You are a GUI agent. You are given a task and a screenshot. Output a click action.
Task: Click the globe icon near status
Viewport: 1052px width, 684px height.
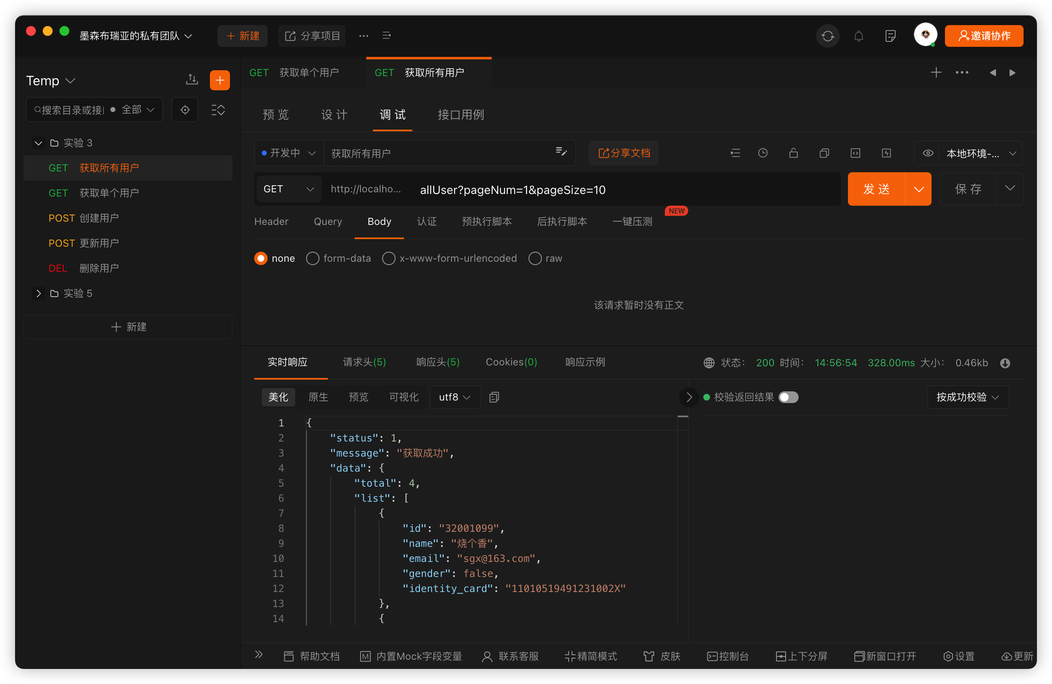[x=709, y=363]
